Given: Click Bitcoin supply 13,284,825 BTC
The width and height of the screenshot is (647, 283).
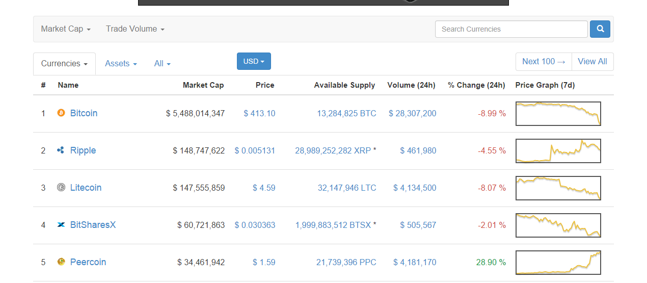Looking at the screenshot, I should pos(346,113).
